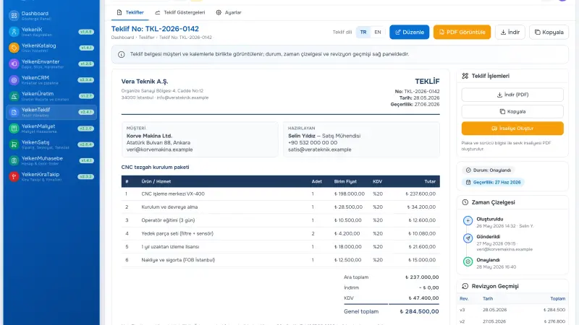The width and height of the screenshot is (579, 325).
Task: Select the Operatör eğitimi (3 gün) row
Action: click(x=280, y=220)
